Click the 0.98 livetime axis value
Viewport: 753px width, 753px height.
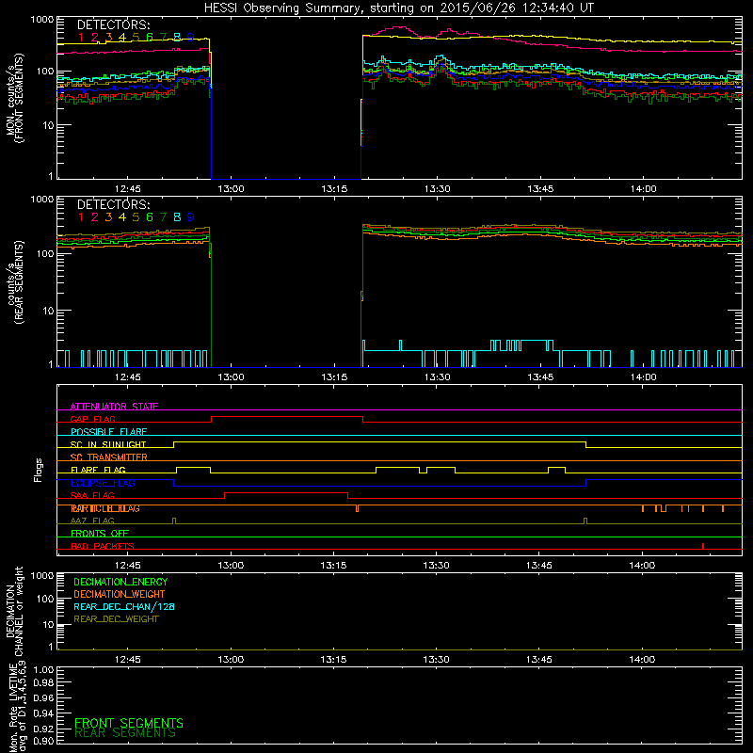click(x=43, y=683)
